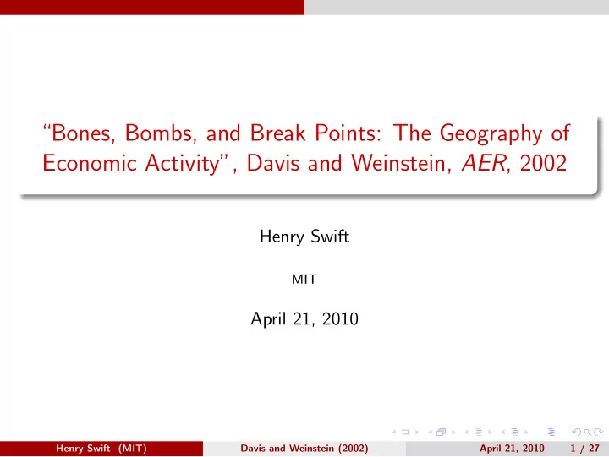Image resolution: width=609 pixels, height=457 pixels.
Task: Advance to next frame using frame right arrow
Action: [453, 432]
